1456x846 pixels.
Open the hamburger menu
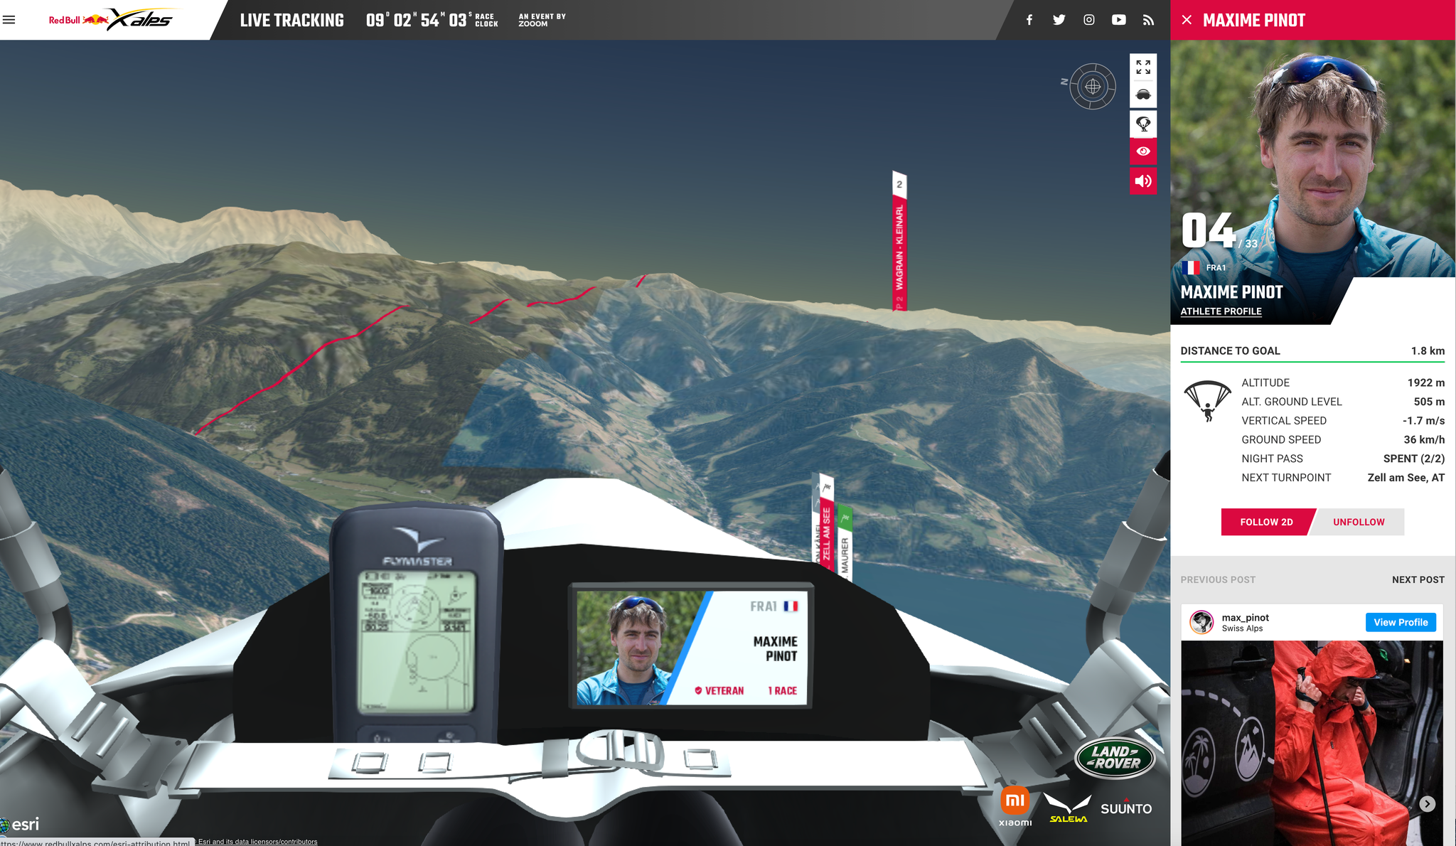point(9,20)
